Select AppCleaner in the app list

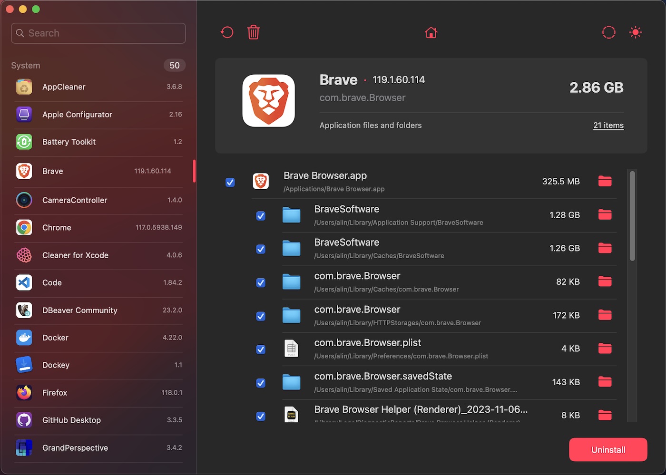point(98,87)
